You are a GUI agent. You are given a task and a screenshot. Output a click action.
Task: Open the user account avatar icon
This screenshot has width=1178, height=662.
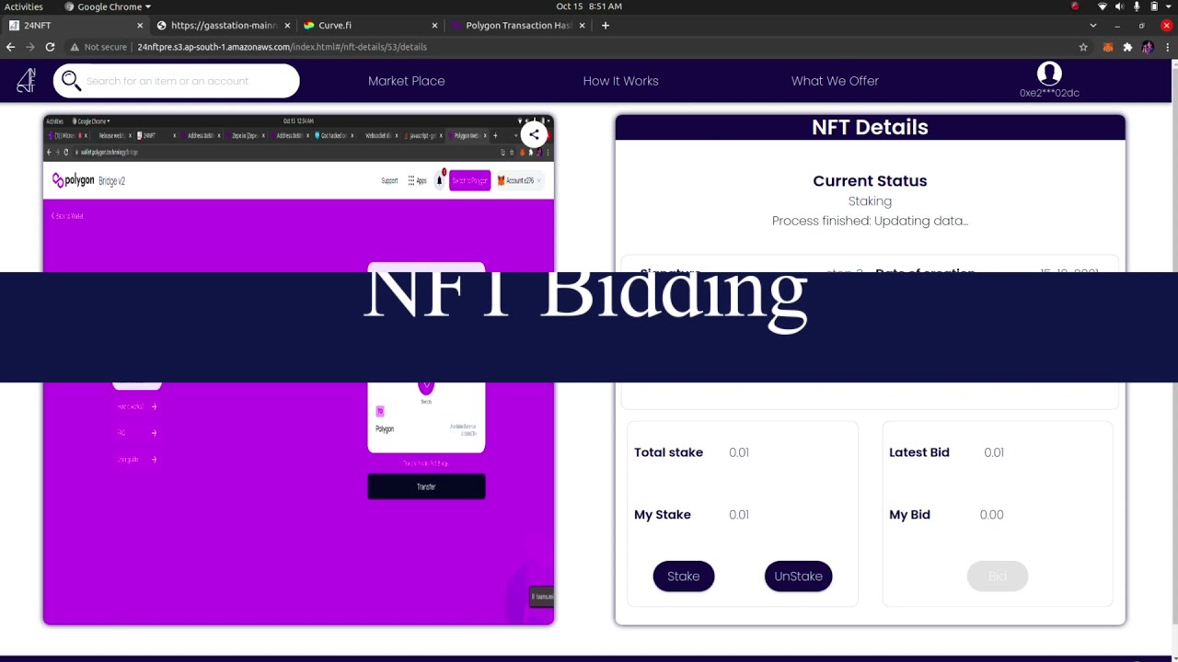click(x=1049, y=74)
